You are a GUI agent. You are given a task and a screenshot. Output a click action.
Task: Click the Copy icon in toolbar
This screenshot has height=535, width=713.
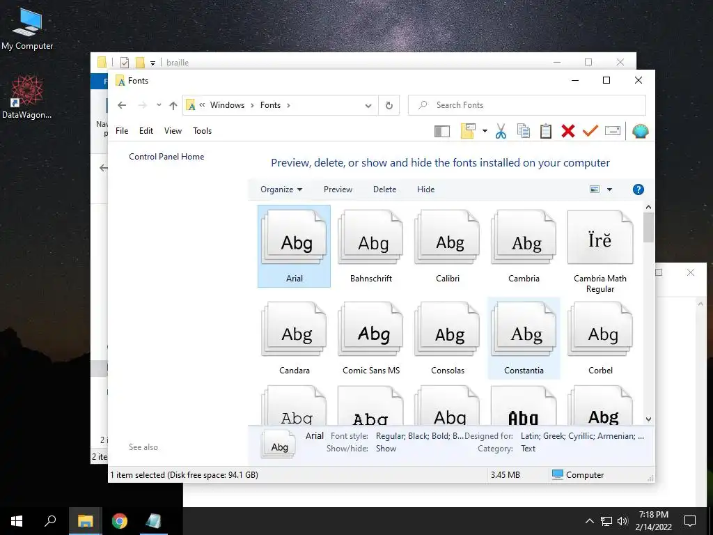tap(524, 131)
